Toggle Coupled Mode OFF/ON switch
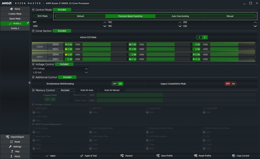This screenshot has height=159, width=260. pyautogui.click(x=50, y=100)
